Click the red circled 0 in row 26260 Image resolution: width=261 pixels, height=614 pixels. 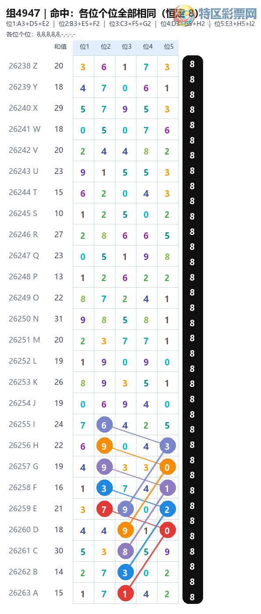click(x=167, y=531)
